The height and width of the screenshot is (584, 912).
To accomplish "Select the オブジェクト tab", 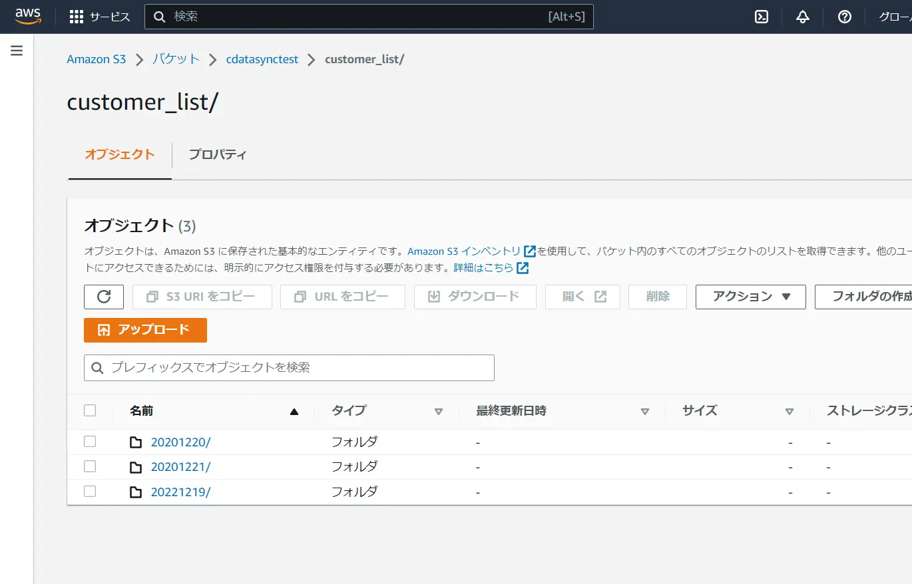I will click(120, 154).
